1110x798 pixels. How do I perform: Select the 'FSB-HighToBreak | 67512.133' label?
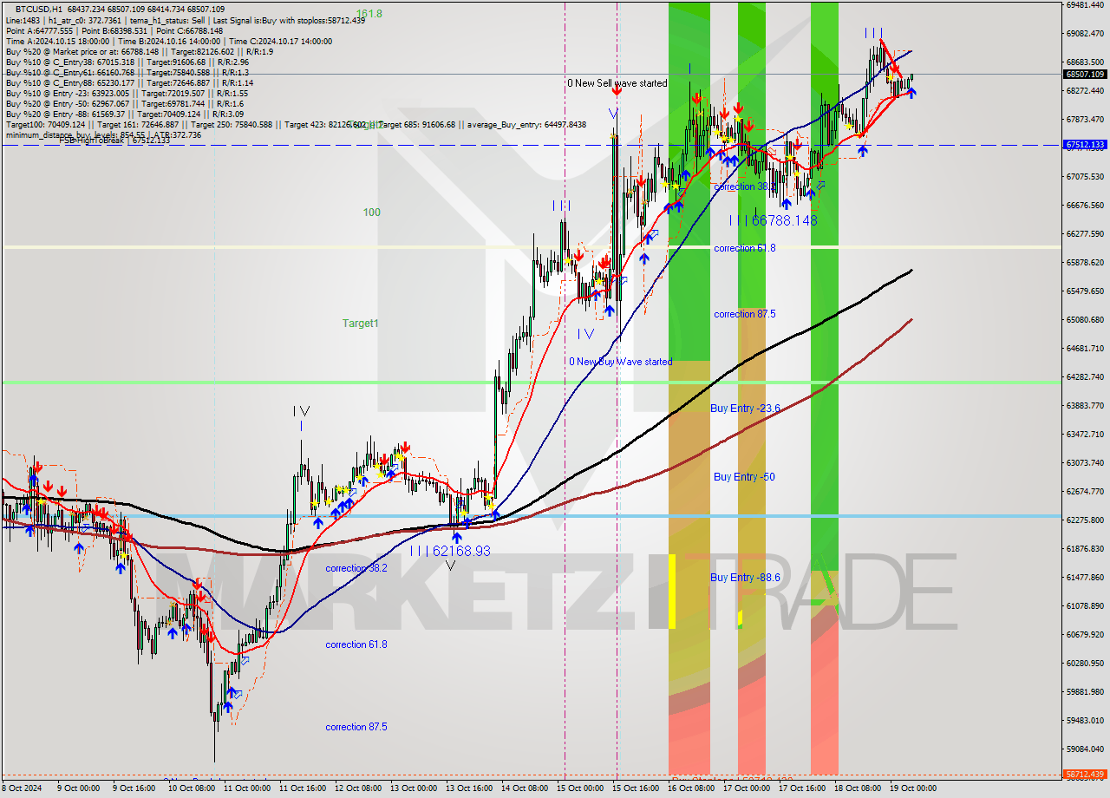(114, 141)
